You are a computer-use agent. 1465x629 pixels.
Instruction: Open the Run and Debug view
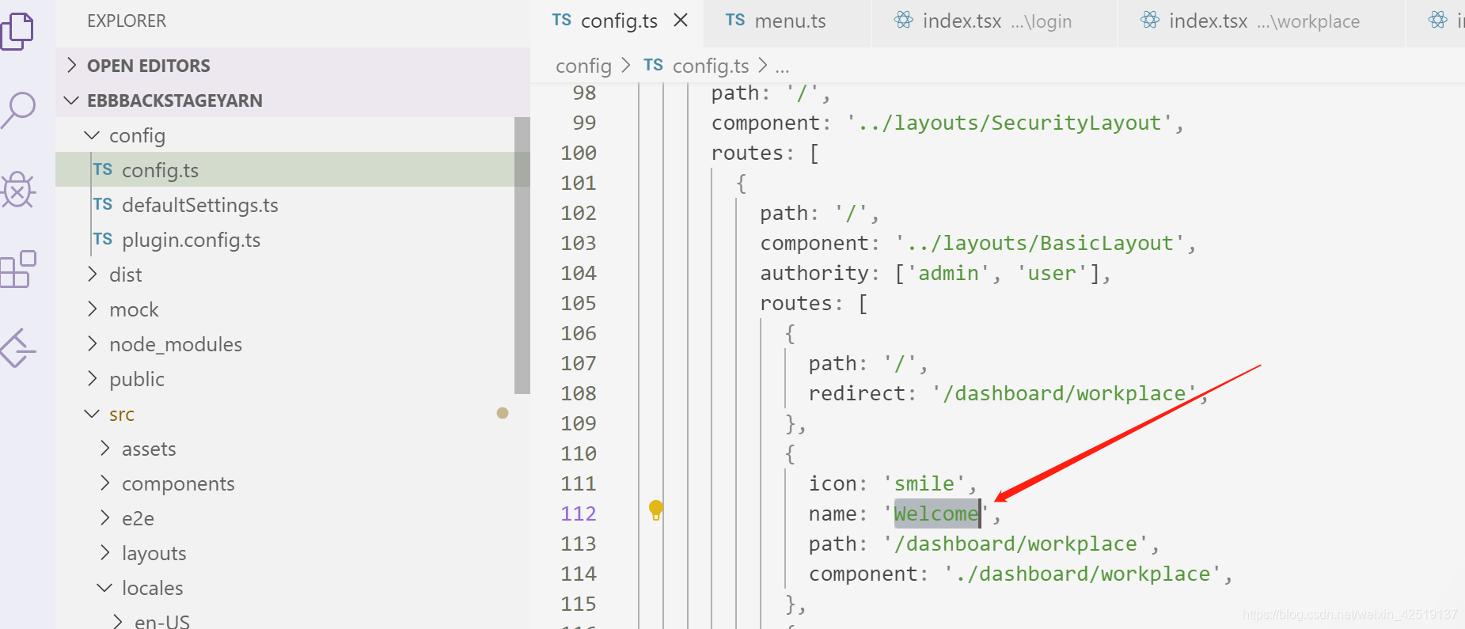(x=17, y=190)
